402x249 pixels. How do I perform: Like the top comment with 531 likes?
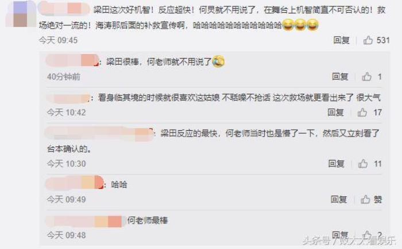[x=368, y=40]
